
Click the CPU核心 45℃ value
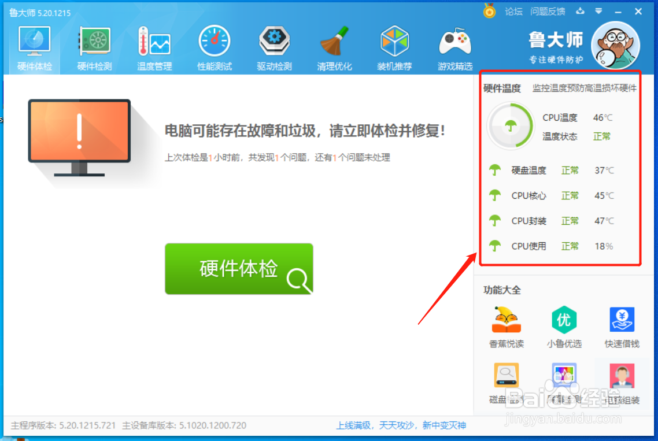604,195
